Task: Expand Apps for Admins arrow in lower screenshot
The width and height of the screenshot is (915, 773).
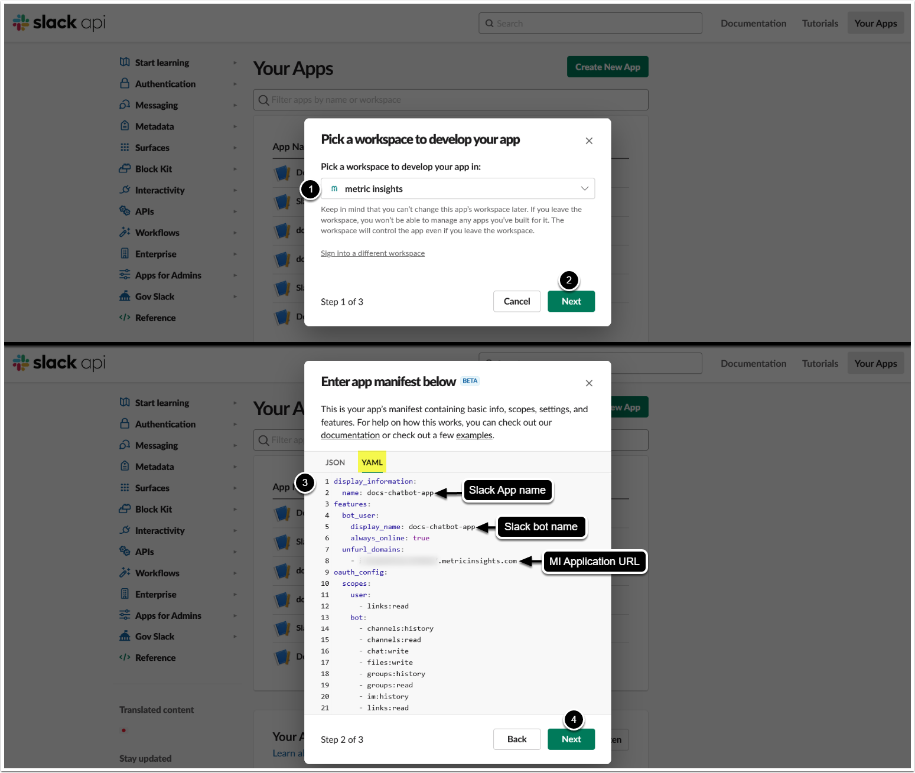Action: coord(235,615)
